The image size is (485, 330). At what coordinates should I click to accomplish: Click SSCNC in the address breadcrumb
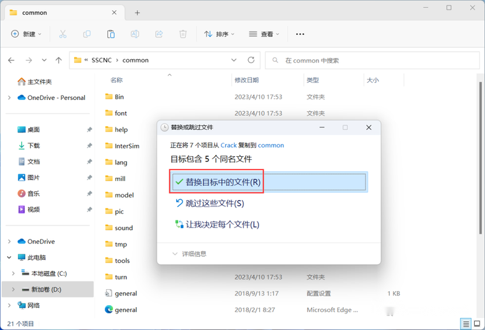point(101,60)
